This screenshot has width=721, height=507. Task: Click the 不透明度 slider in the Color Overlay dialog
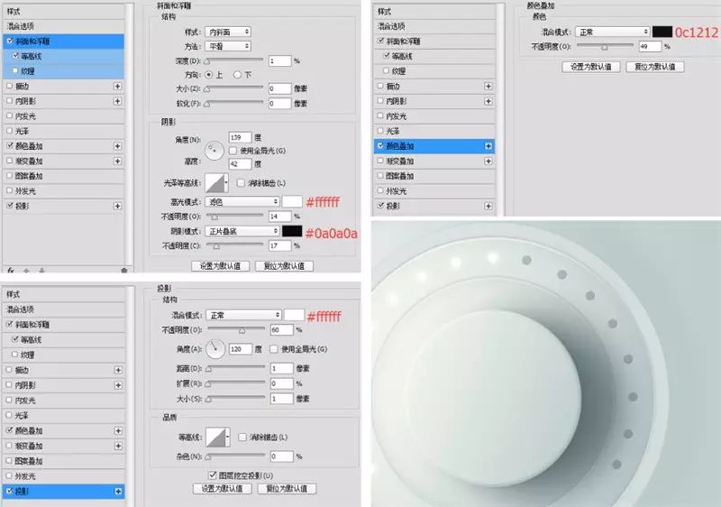click(605, 46)
